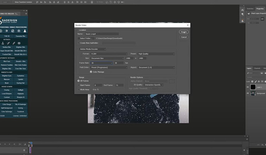Image resolution: width=266 pixels, height=155 pixels.
Task: Click the link width-height chain icon
Action: point(262,19)
